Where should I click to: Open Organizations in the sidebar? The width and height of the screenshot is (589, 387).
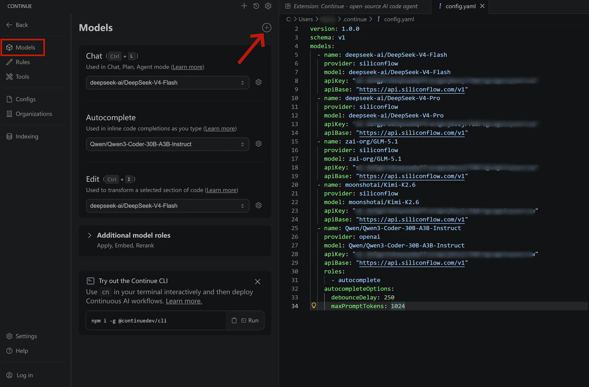coord(29,114)
